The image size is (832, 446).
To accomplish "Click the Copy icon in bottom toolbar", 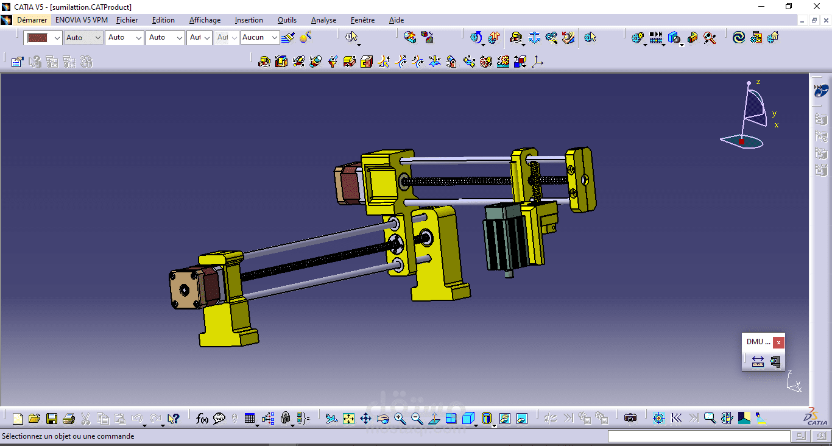I will (x=103, y=419).
